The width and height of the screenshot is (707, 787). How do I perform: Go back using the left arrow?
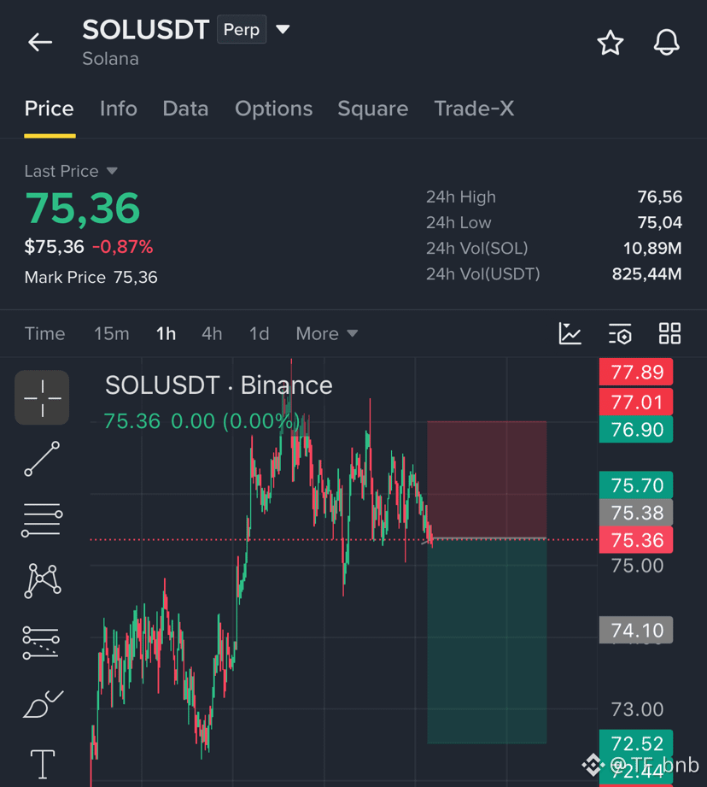pos(40,42)
